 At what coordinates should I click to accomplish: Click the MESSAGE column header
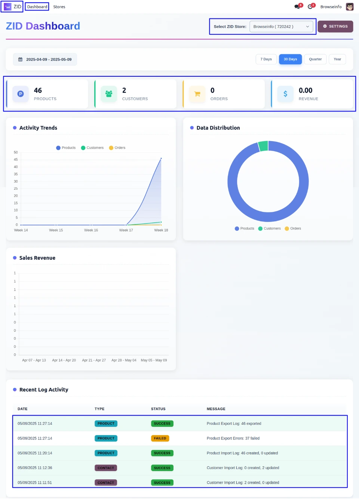[216, 409]
